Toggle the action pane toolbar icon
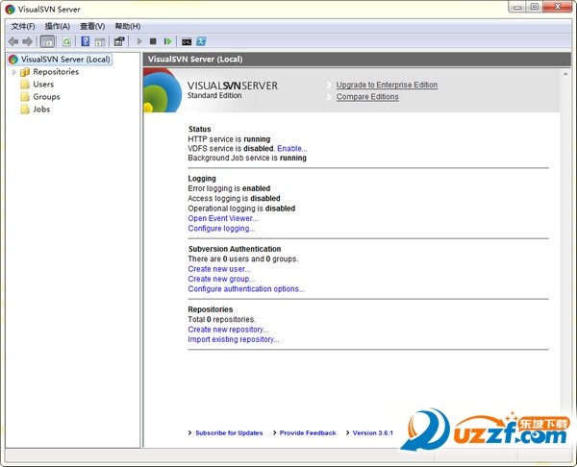 [100, 42]
